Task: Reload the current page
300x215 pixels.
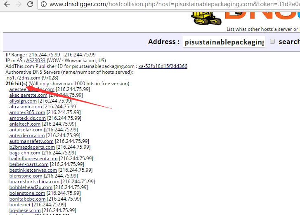Action: (x=30, y=4)
